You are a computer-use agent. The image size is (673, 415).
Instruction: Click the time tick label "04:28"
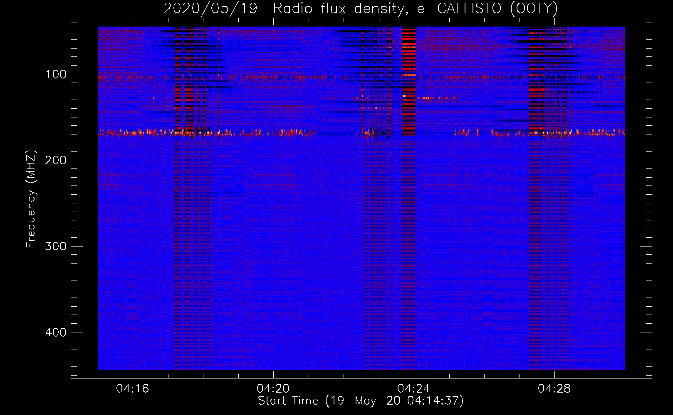[554, 389]
